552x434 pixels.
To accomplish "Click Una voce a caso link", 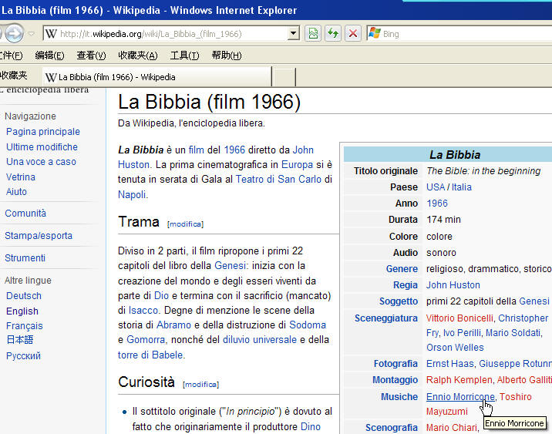I will pyautogui.click(x=41, y=162).
